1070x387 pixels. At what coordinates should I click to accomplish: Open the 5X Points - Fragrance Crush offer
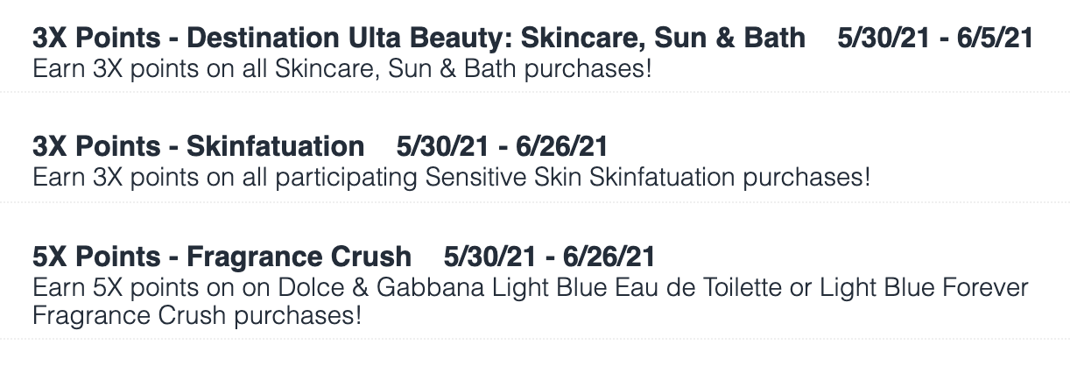tap(222, 257)
